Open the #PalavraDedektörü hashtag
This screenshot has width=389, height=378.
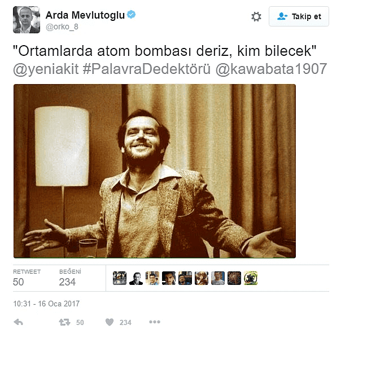point(147,69)
